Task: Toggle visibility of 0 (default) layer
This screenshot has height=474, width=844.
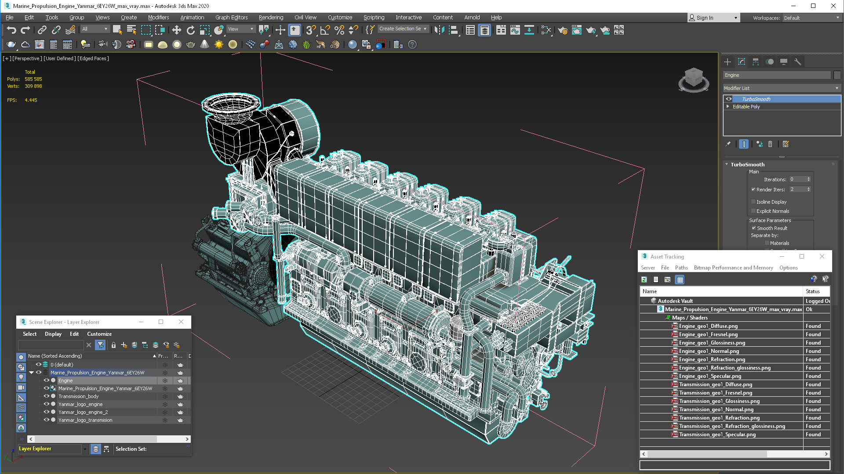Action: coord(38,365)
